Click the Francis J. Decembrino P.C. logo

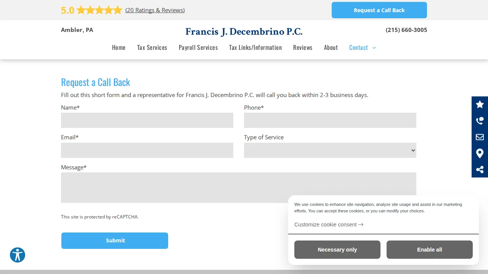(x=244, y=32)
